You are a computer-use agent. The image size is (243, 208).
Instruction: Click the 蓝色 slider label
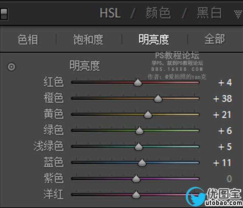coord(53,162)
